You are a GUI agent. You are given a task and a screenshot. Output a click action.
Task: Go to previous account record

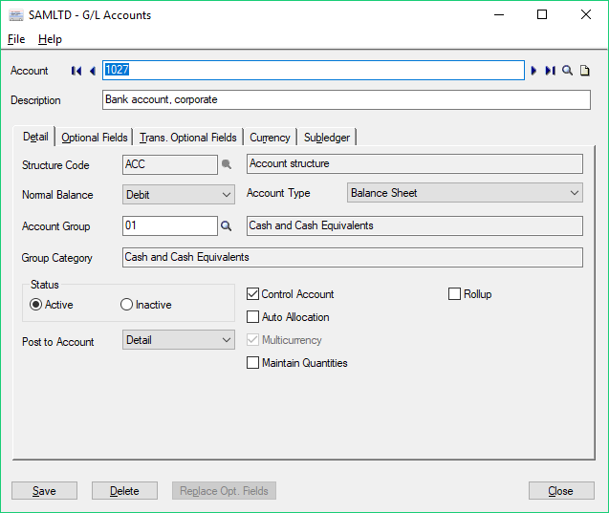tap(93, 71)
